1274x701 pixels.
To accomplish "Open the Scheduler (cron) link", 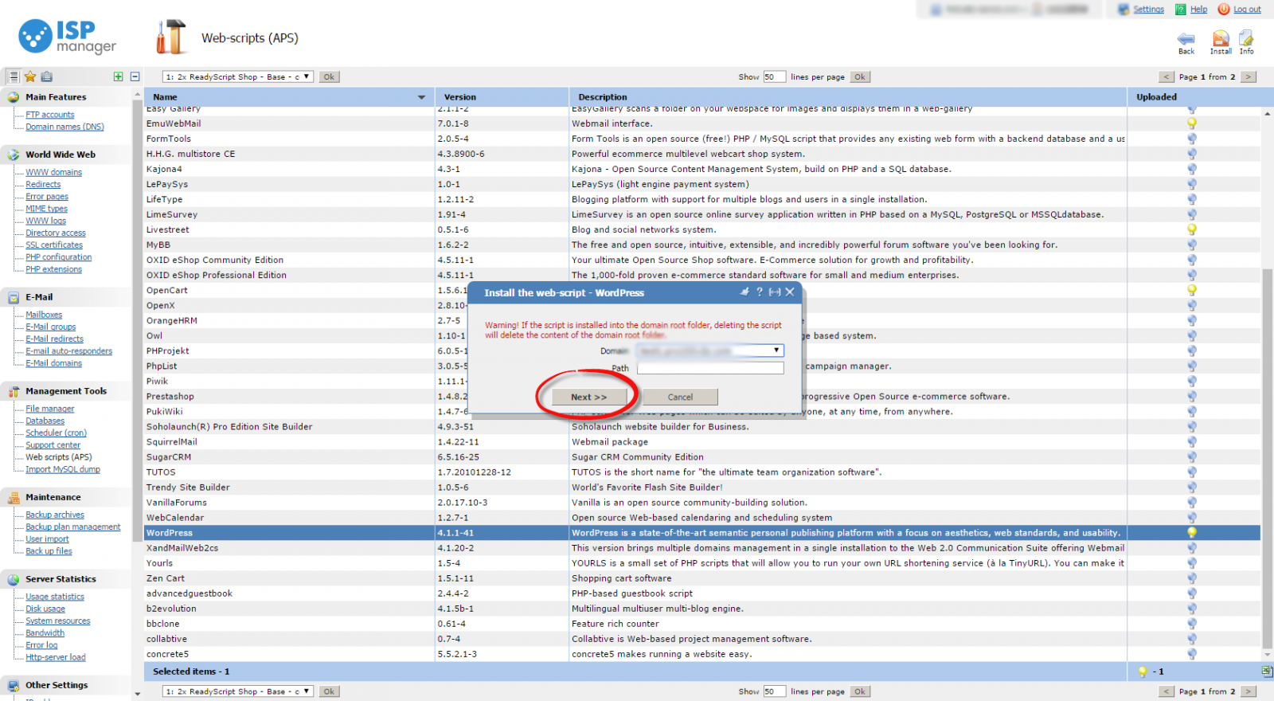I will [x=56, y=433].
